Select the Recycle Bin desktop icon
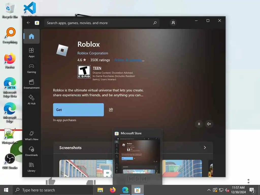The height and width of the screenshot is (195, 260). [10, 10]
